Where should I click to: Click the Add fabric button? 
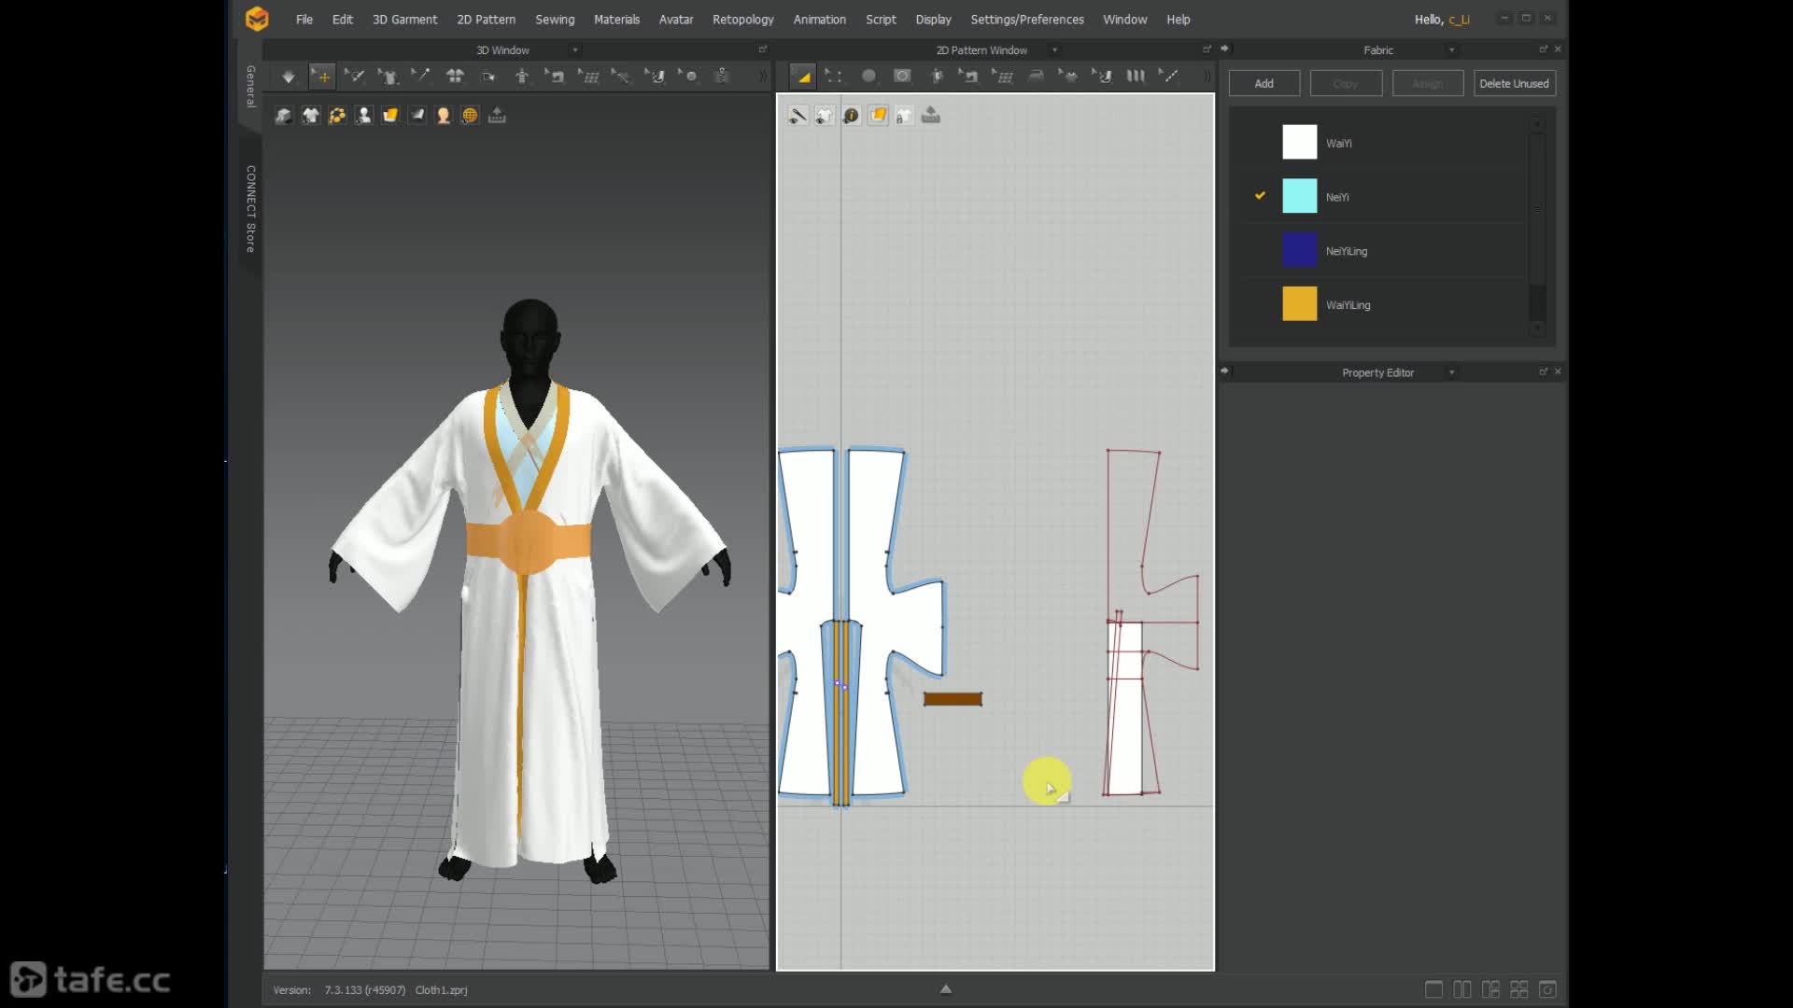click(x=1264, y=84)
